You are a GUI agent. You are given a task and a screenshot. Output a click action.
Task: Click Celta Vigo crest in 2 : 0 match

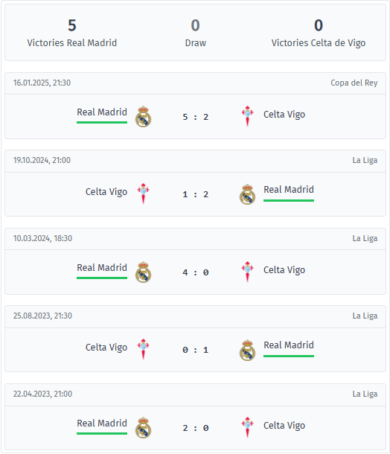(x=247, y=428)
